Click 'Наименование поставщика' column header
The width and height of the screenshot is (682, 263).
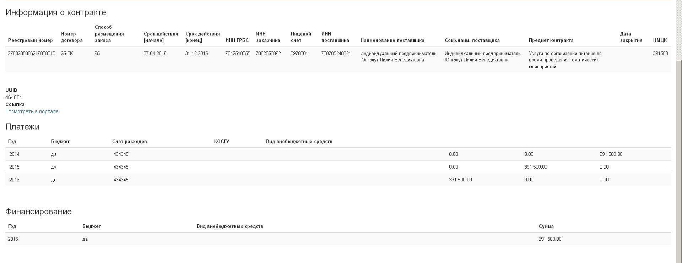point(392,40)
